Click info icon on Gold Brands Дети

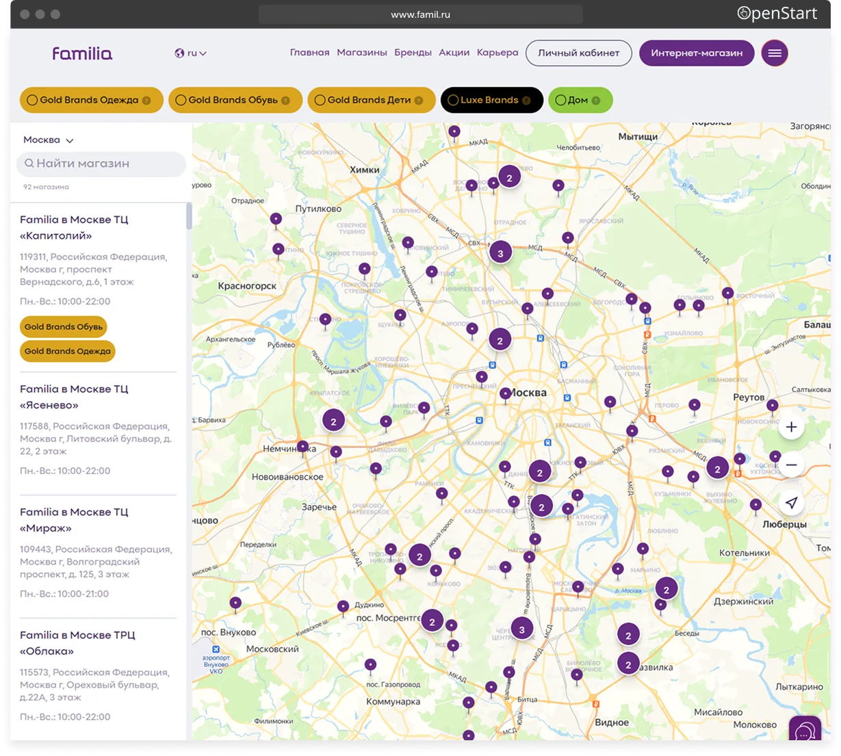point(419,101)
